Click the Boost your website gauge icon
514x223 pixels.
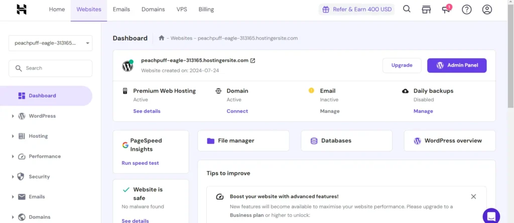(220, 196)
